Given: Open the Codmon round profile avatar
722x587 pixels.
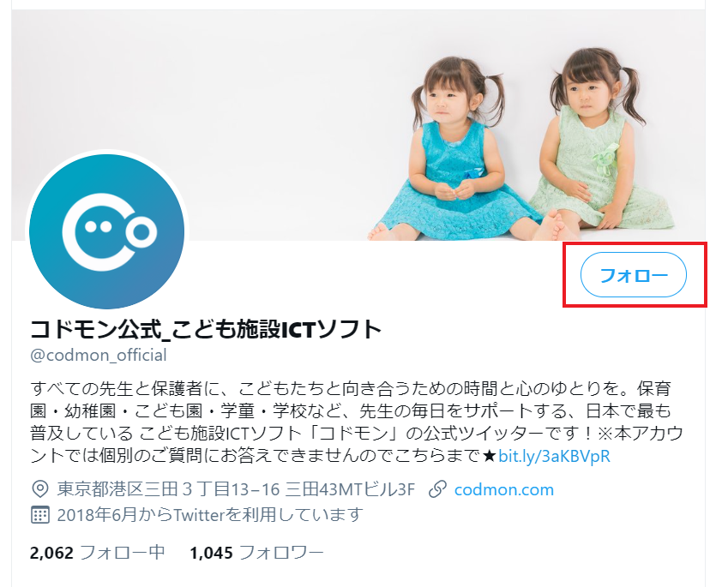Looking at the screenshot, I should pyautogui.click(x=107, y=231).
